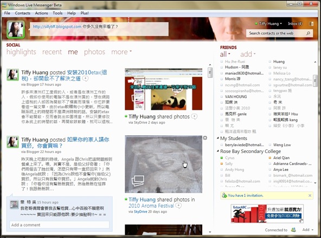The width and height of the screenshot is (321, 238).
Task: Open the 如果你的家人請你買菸 post link
Action: click(x=65, y=143)
